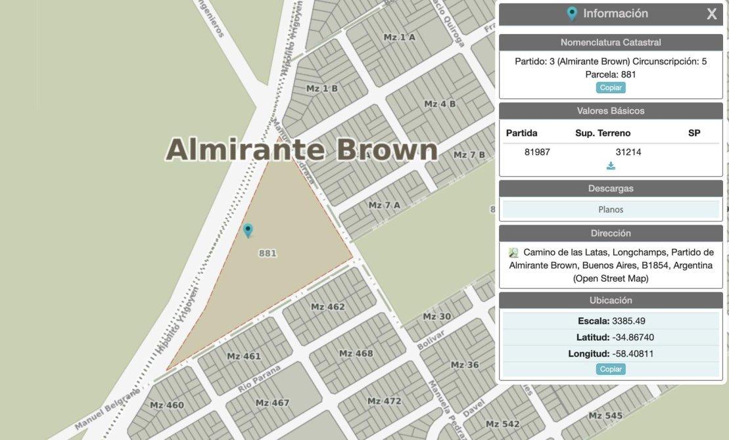Download the Valores Básicos data via download icon

[611, 166]
